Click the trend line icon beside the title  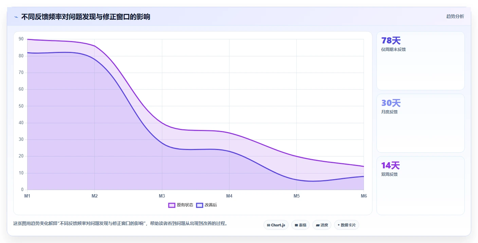pyautogui.click(x=16, y=17)
